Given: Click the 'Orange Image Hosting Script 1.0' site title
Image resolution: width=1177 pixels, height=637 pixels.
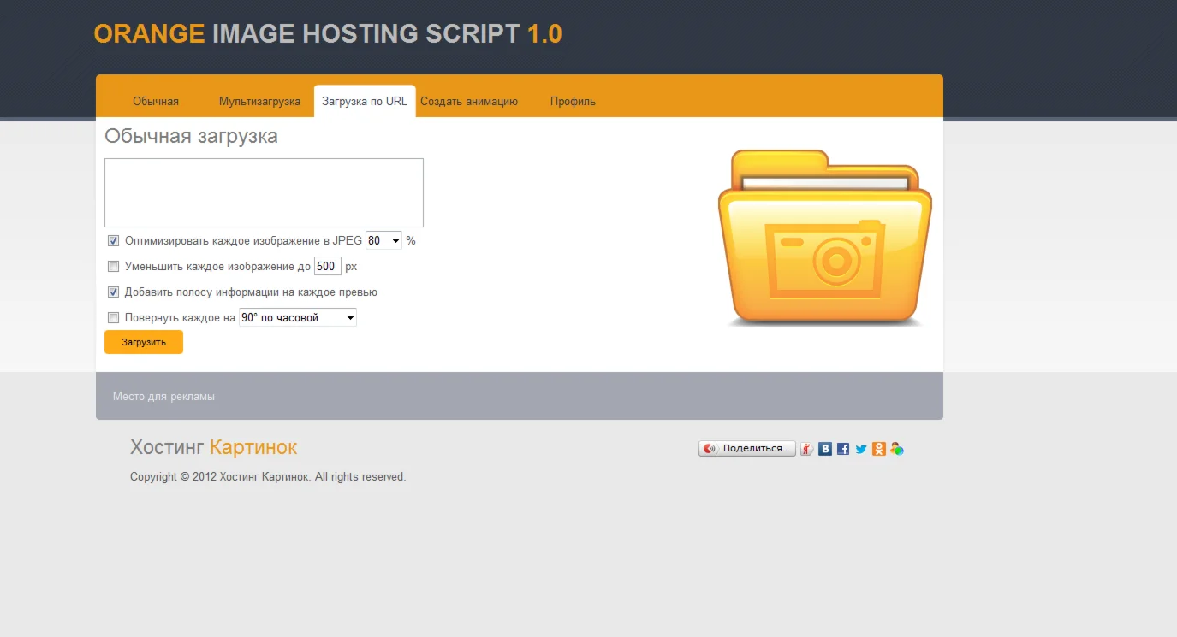Looking at the screenshot, I should point(328,34).
